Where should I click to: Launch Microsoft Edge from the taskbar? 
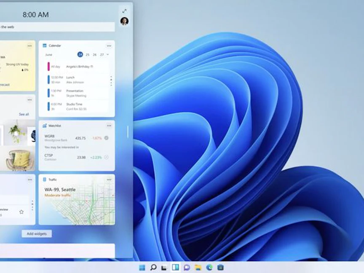[209, 268]
